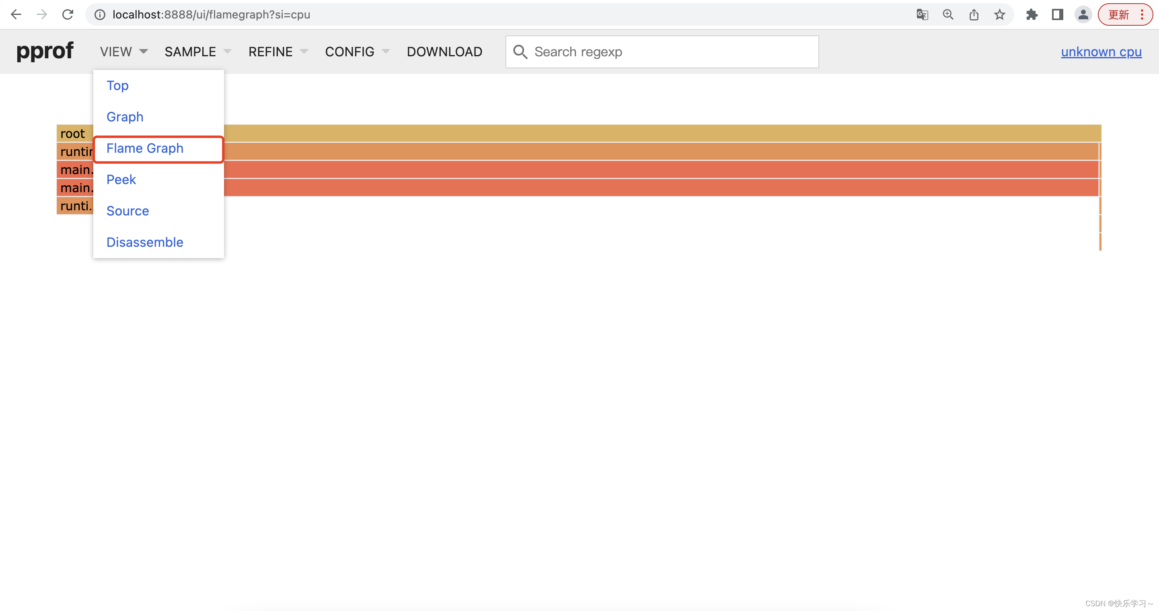This screenshot has width=1159, height=611.
Task: Select Top view from VIEW menu
Action: 117,85
